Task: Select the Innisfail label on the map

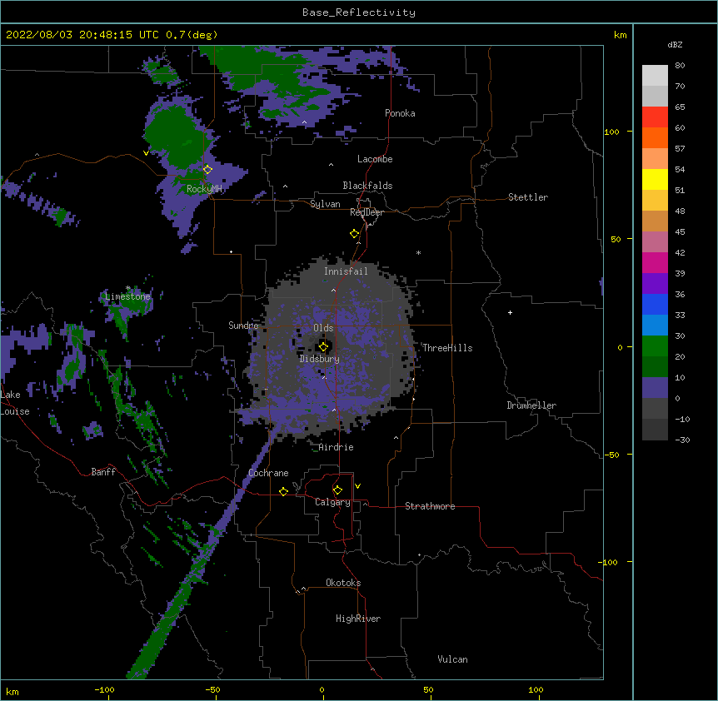Action: (346, 271)
